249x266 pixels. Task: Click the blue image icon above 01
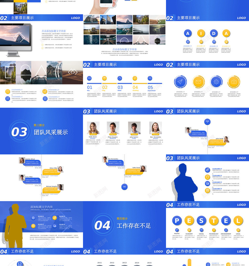pyautogui.click(x=89, y=78)
